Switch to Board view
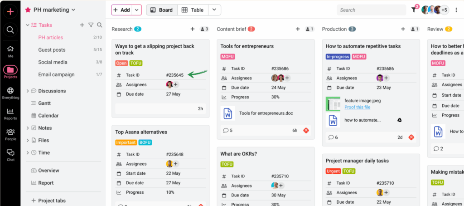Image resolution: width=464 pixels, height=206 pixels. (162, 10)
